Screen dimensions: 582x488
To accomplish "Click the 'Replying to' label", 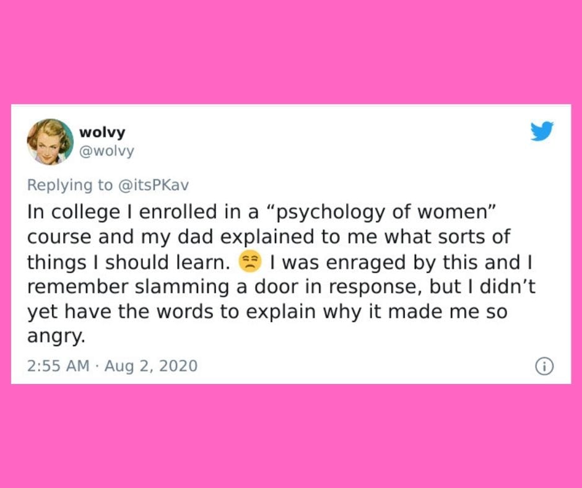I will 70,185.
